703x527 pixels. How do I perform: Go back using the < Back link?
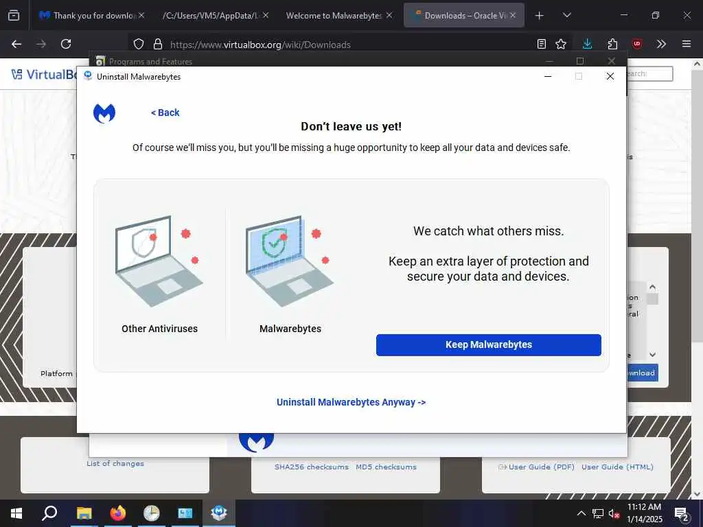165,113
